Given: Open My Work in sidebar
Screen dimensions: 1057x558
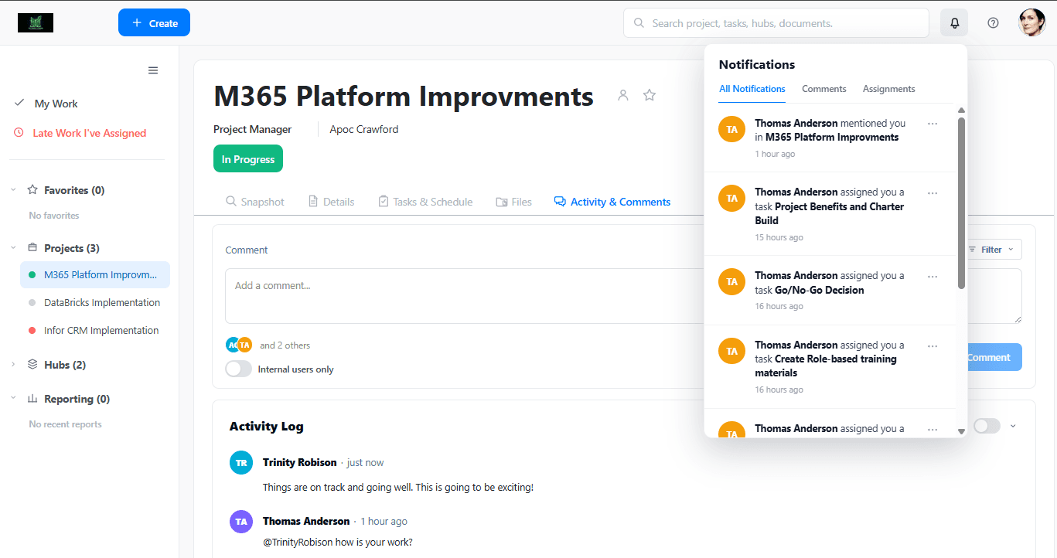Looking at the screenshot, I should click(x=56, y=104).
